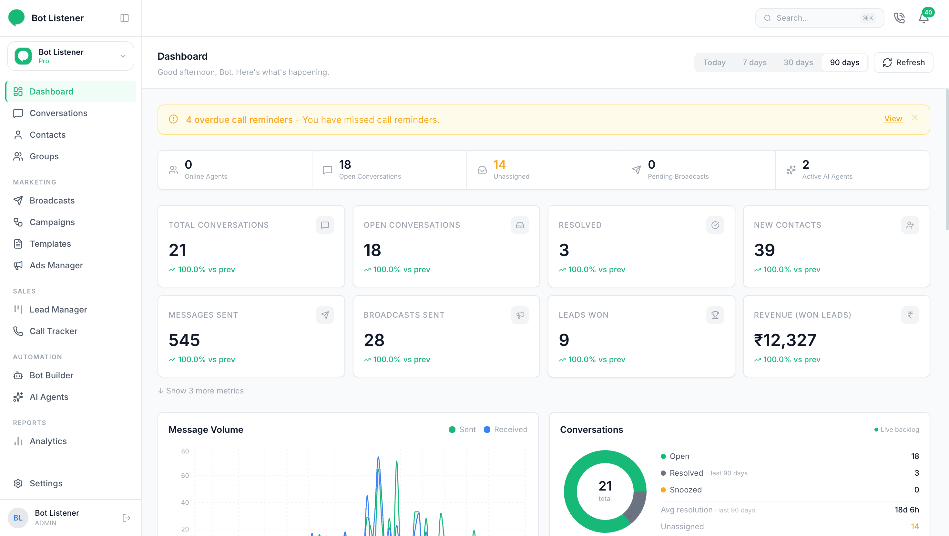Open Analytics under Reports
The image size is (949, 536).
click(71, 442)
